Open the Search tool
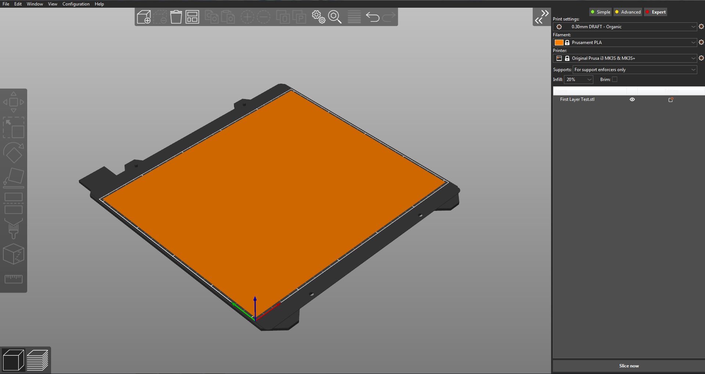The image size is (705, 374). 335,17
